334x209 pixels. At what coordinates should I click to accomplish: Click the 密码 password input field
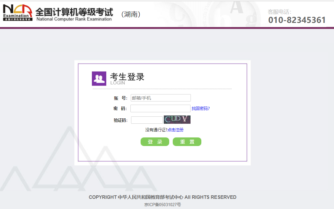click(x=160, y=108)
